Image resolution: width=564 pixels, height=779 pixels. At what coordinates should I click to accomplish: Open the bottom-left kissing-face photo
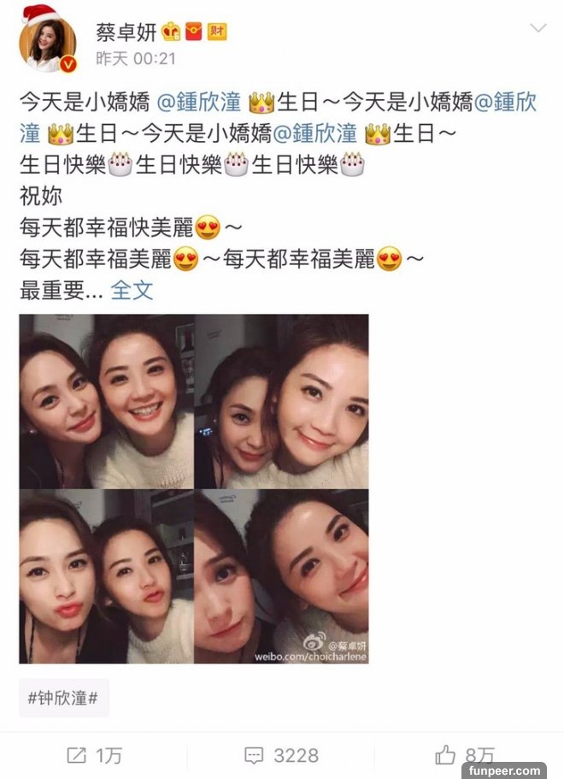tap(107, 576)
